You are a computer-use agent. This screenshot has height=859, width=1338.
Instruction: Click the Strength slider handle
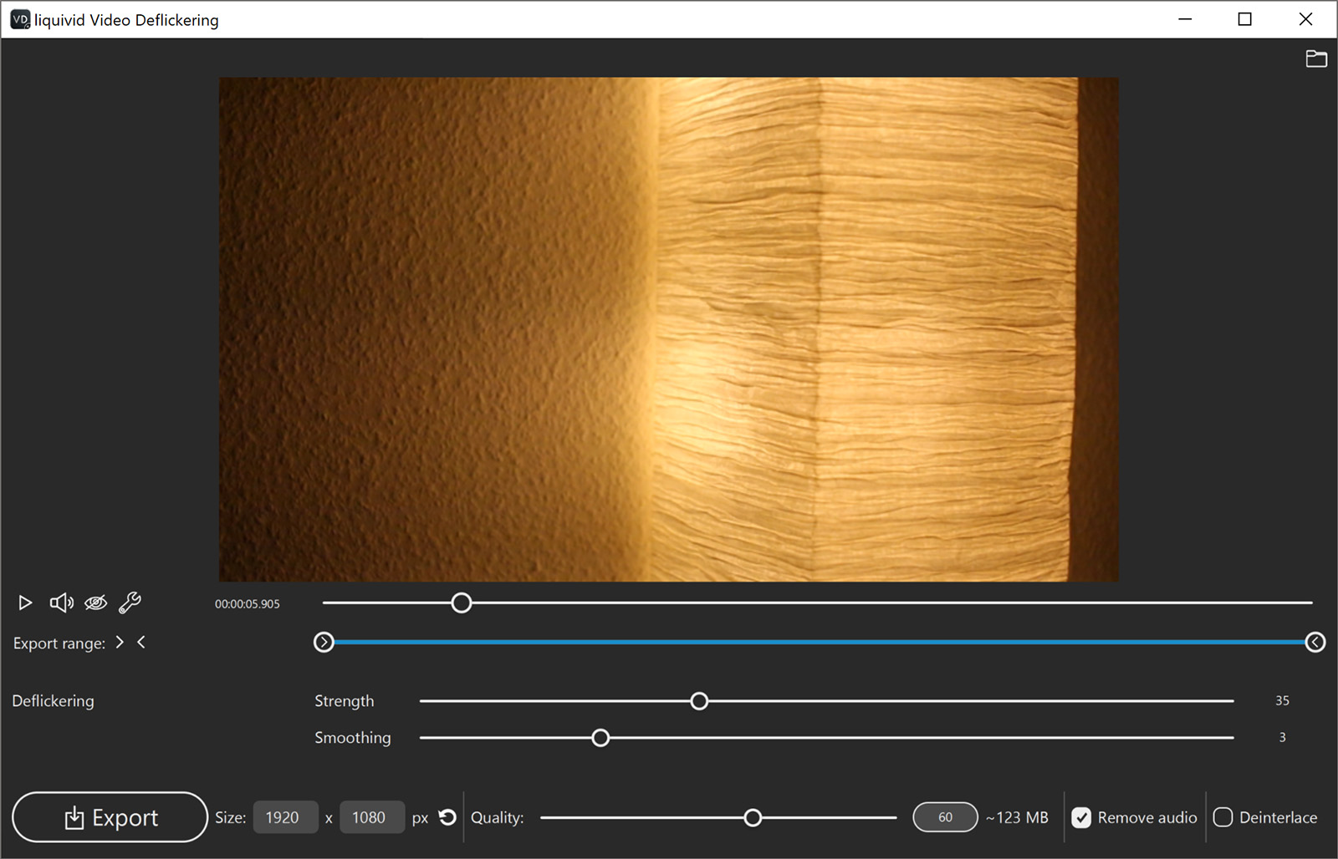tap(699, 701)
